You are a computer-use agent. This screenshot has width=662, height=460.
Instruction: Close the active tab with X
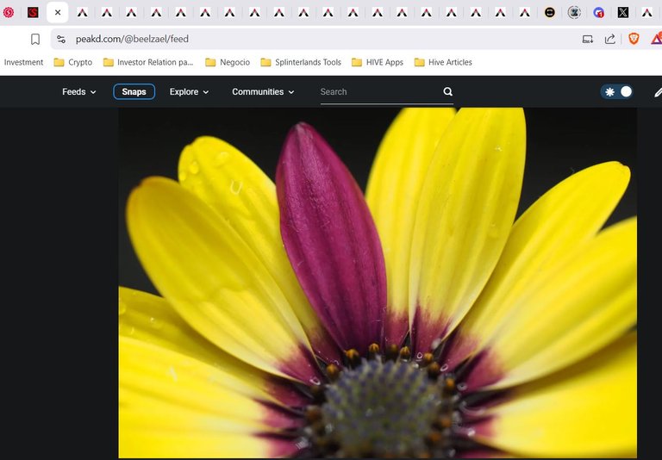(58, 13)
